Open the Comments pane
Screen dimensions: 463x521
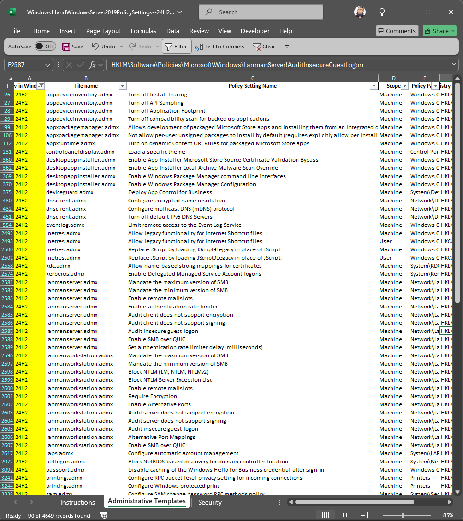click(x=397, y=31)
